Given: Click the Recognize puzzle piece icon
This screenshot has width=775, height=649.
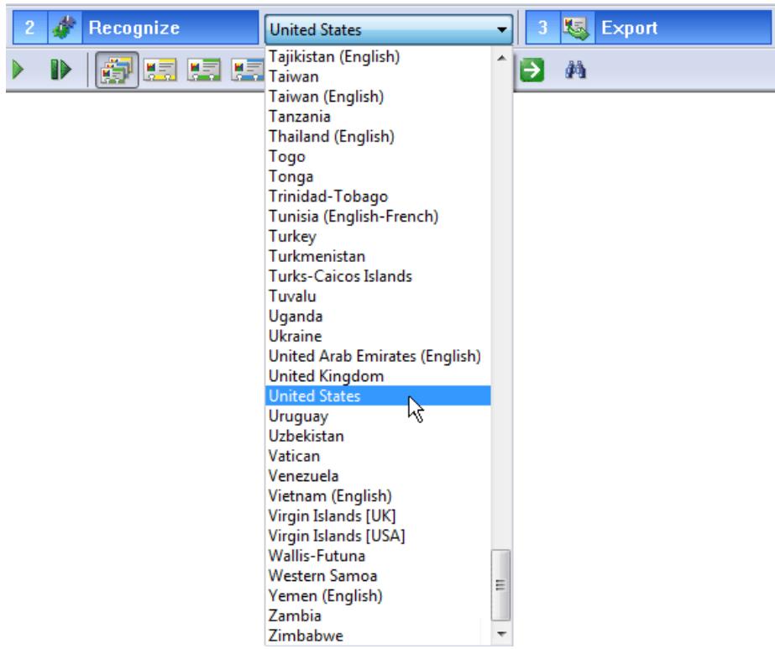Looking at the screenshot, I should [x=65, y=28].
